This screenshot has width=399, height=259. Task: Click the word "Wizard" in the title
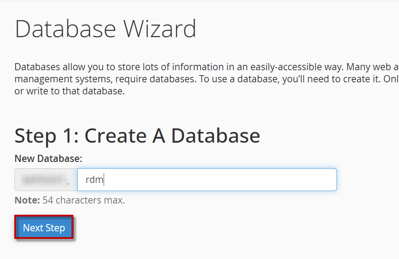pyautogui.click(x=160, y=29)
